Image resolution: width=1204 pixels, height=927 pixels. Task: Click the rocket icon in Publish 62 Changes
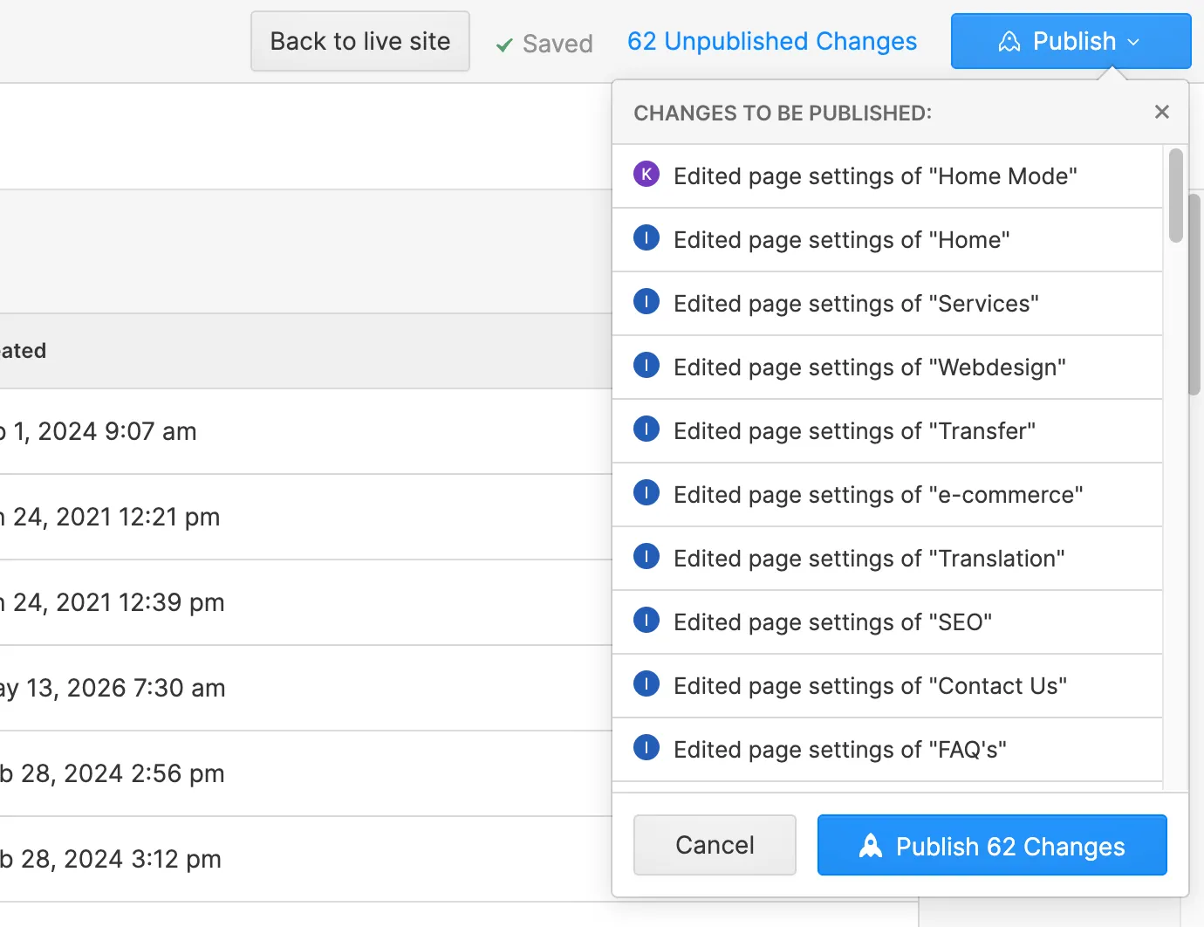(x=871, y=845)
